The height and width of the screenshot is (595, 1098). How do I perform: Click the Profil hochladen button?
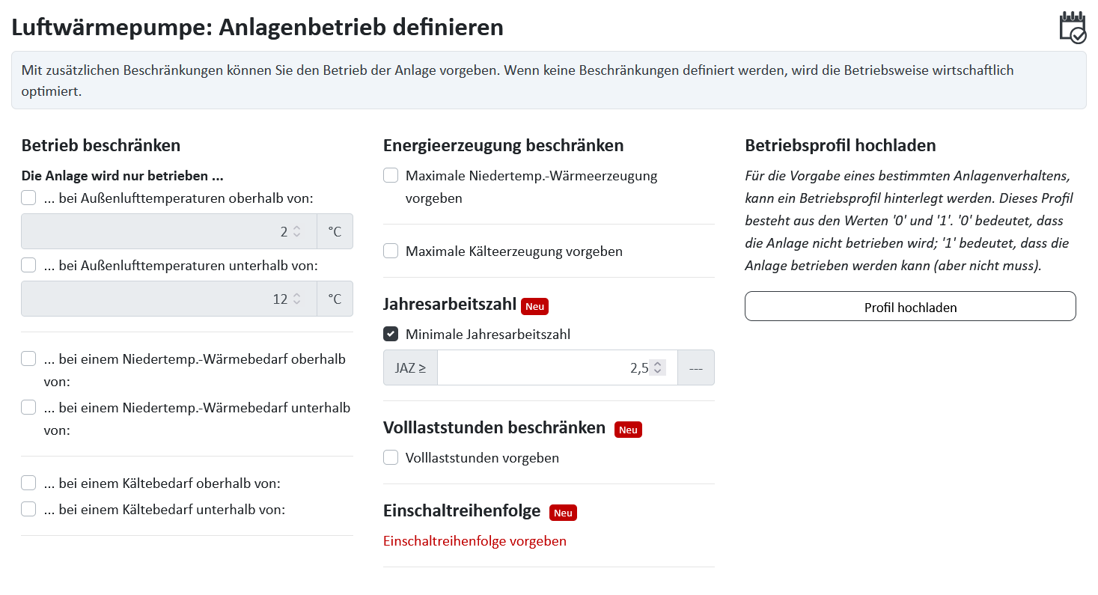tap(910, 307)
